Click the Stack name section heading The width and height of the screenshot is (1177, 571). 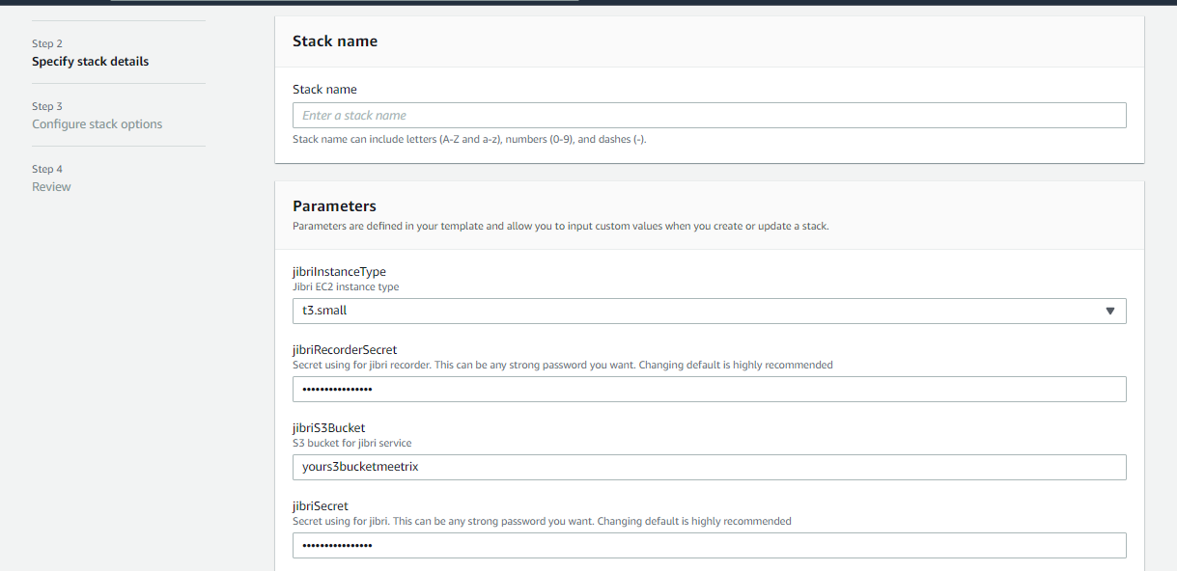335,41
